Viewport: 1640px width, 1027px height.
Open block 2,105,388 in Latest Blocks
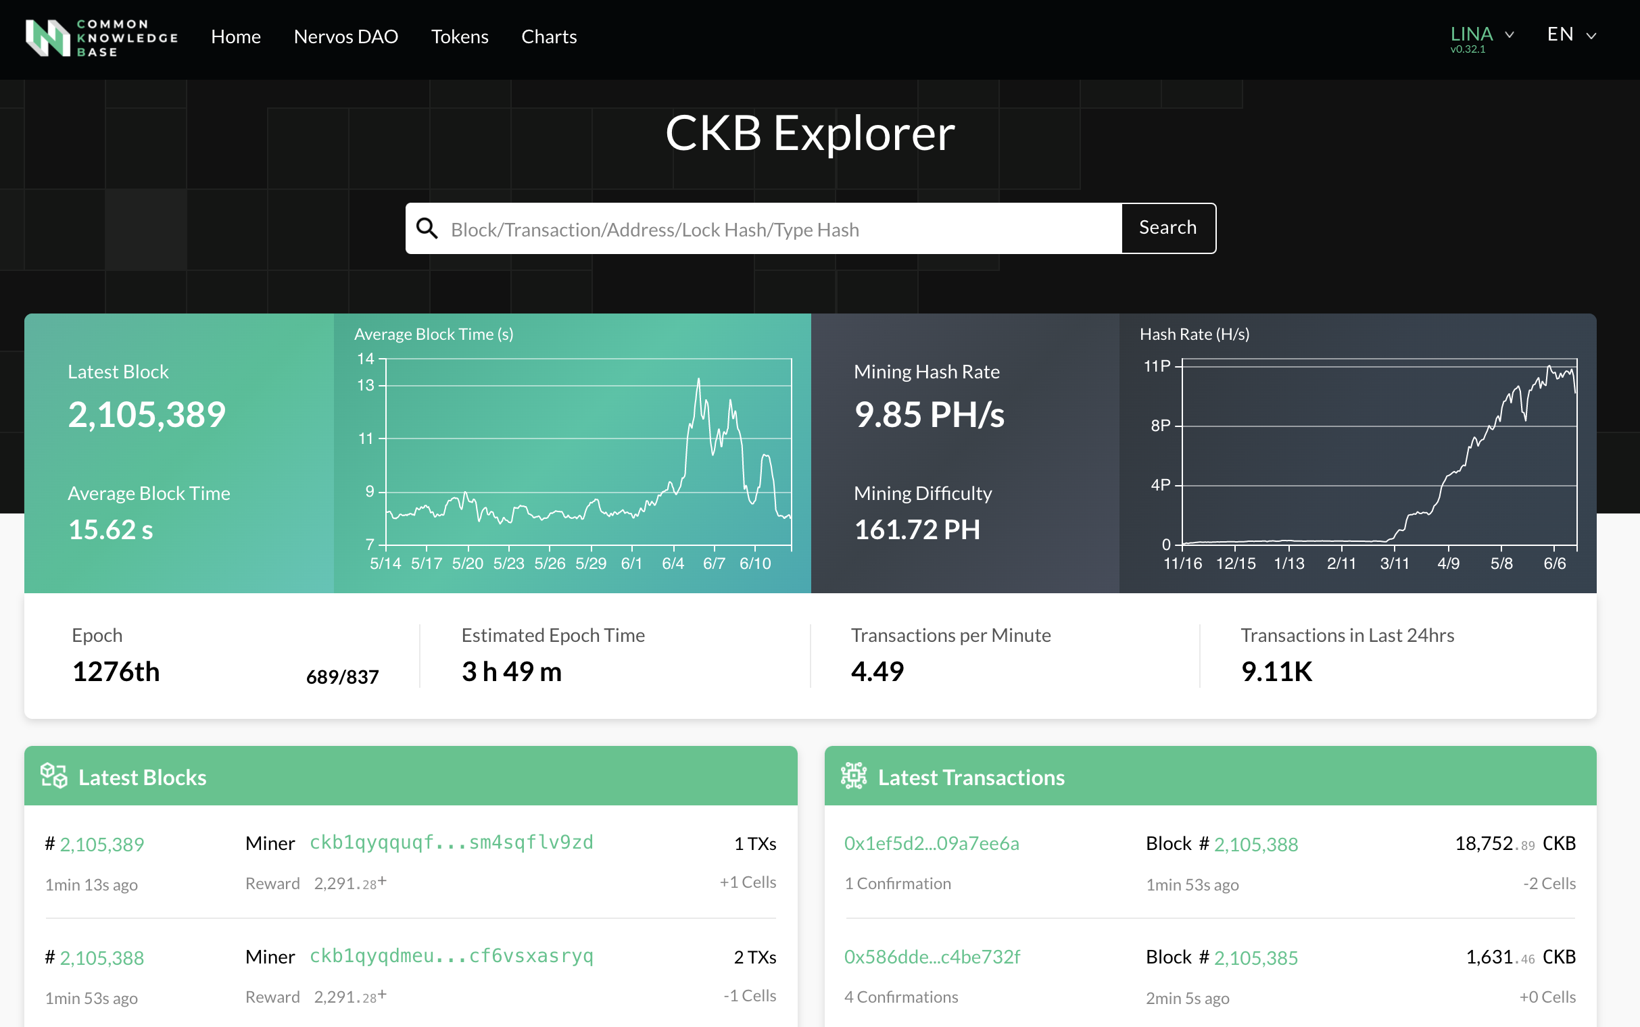click(102, 957)
